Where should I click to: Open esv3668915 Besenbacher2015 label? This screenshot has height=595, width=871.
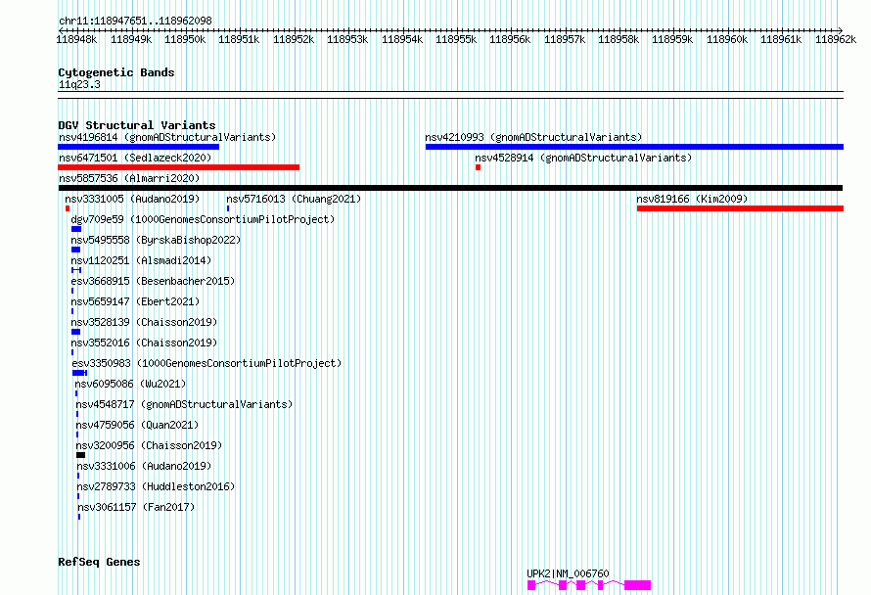[153, 281]
